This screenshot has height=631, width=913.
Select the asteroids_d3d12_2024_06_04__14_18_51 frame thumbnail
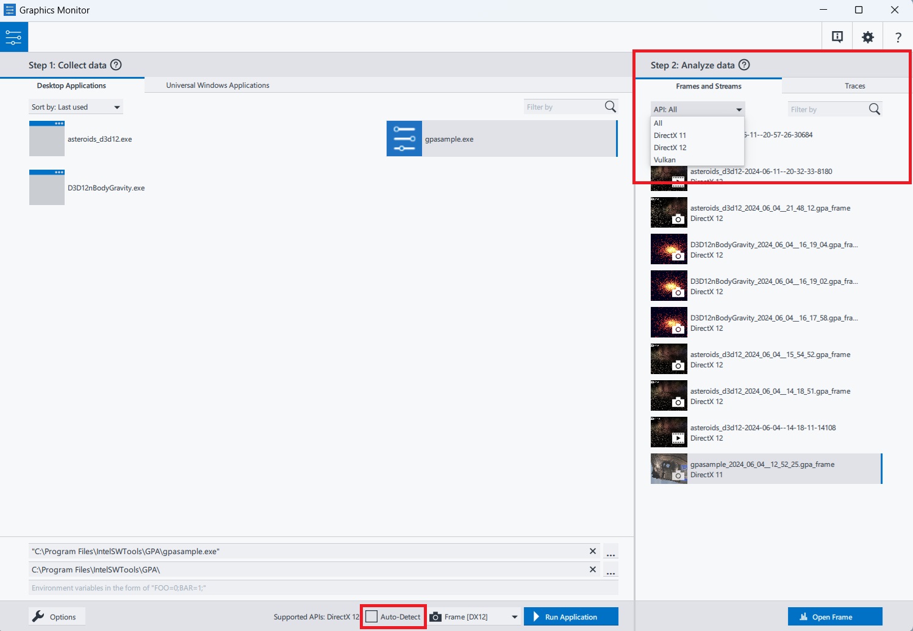point(669,395)
